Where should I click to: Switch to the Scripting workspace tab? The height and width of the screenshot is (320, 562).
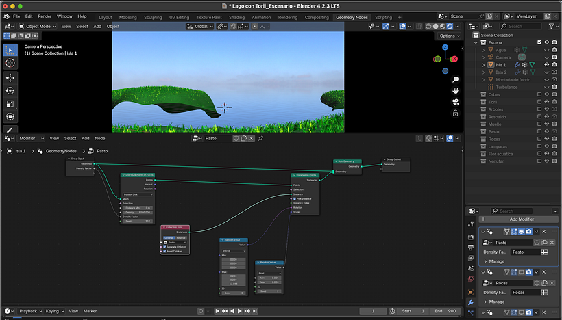tap(383, 17)
